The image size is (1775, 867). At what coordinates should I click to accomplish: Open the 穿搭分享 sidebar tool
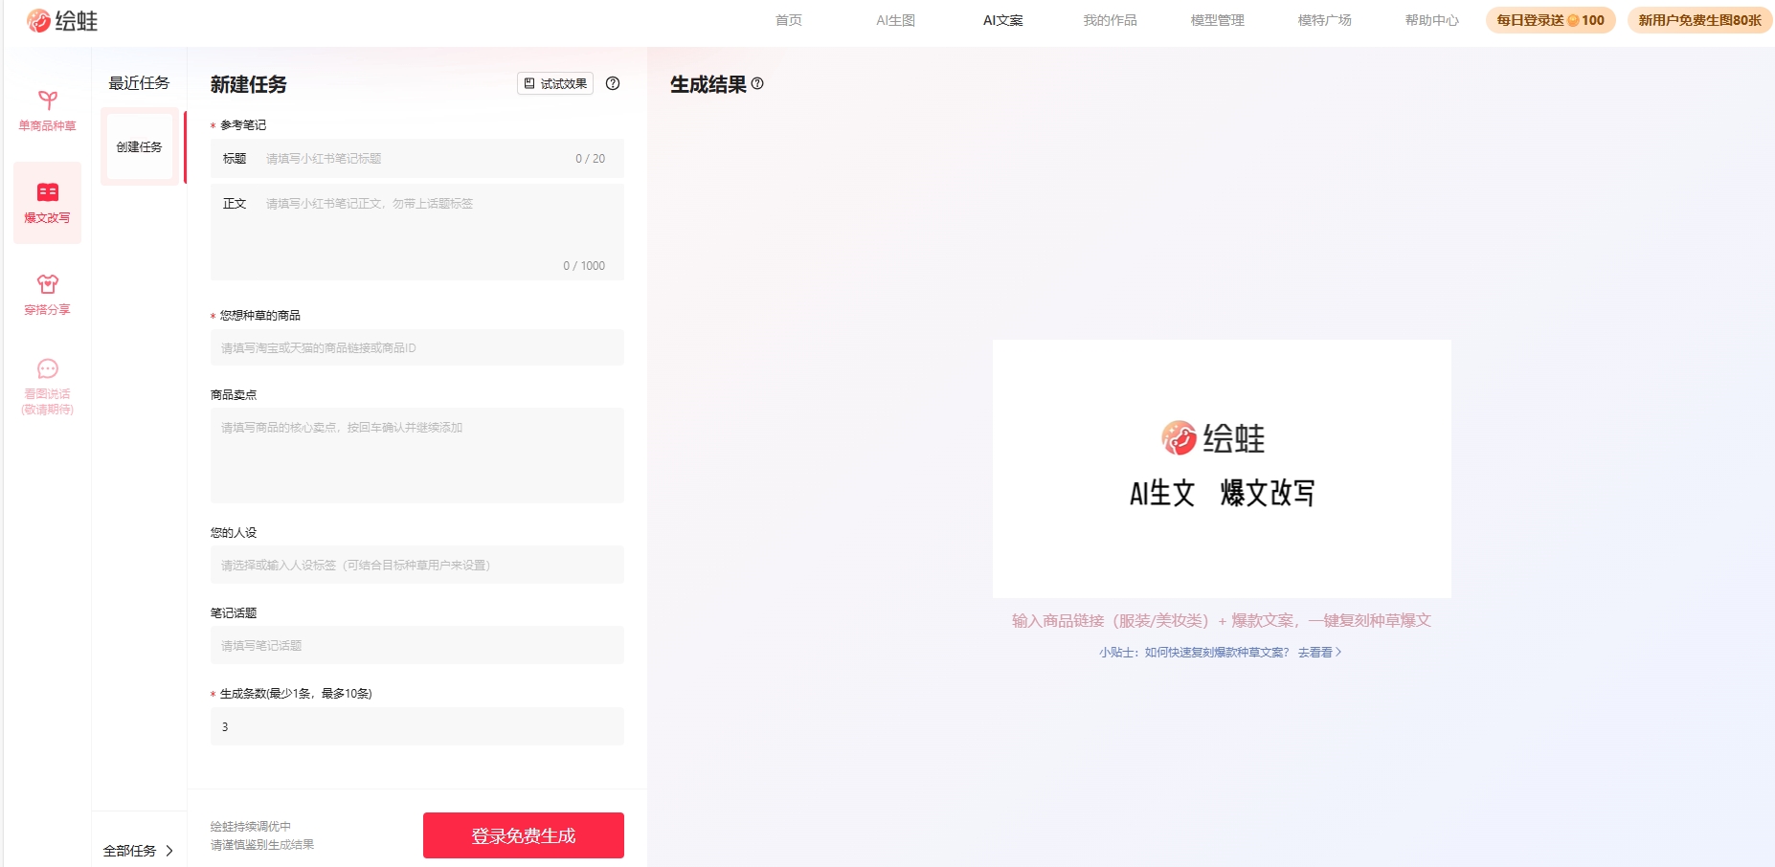[47, 295]
